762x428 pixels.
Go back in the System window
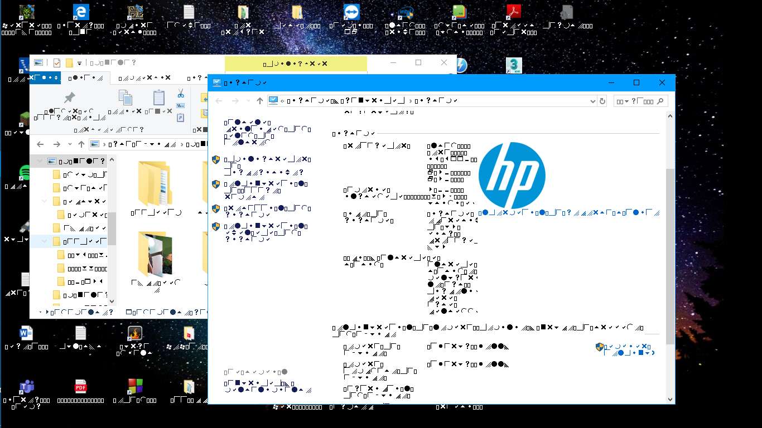219,101
